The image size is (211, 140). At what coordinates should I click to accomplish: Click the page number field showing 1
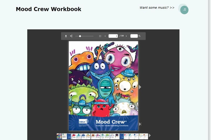point(113,36)
